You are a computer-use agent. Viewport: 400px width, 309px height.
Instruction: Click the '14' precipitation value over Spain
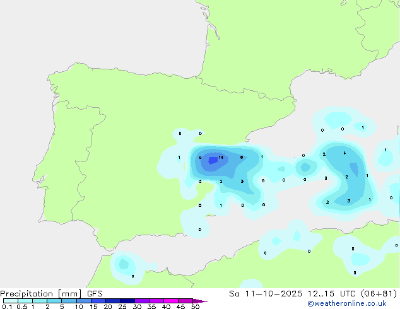[x=221, y=157]
